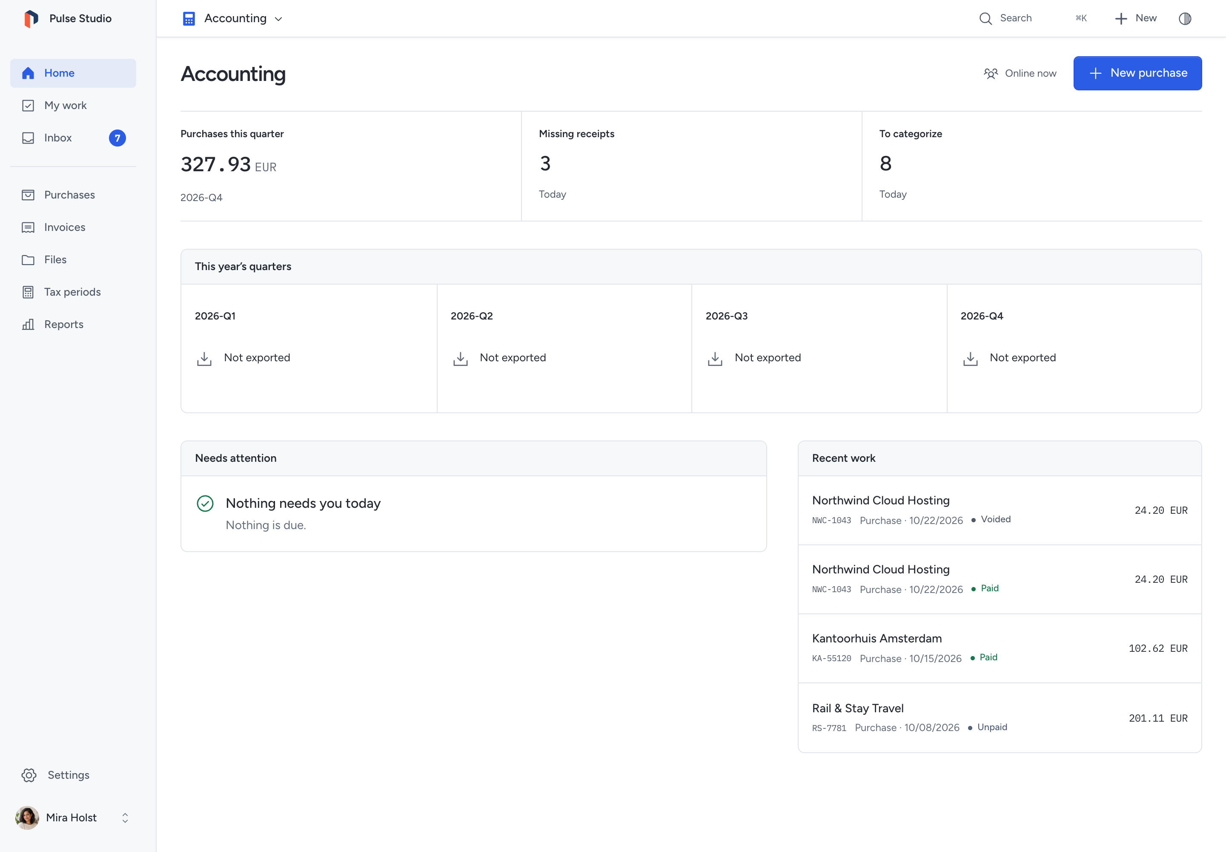Click the To categorize count 8
This screenshot has width=1226, height=852.
coord(885,164)
